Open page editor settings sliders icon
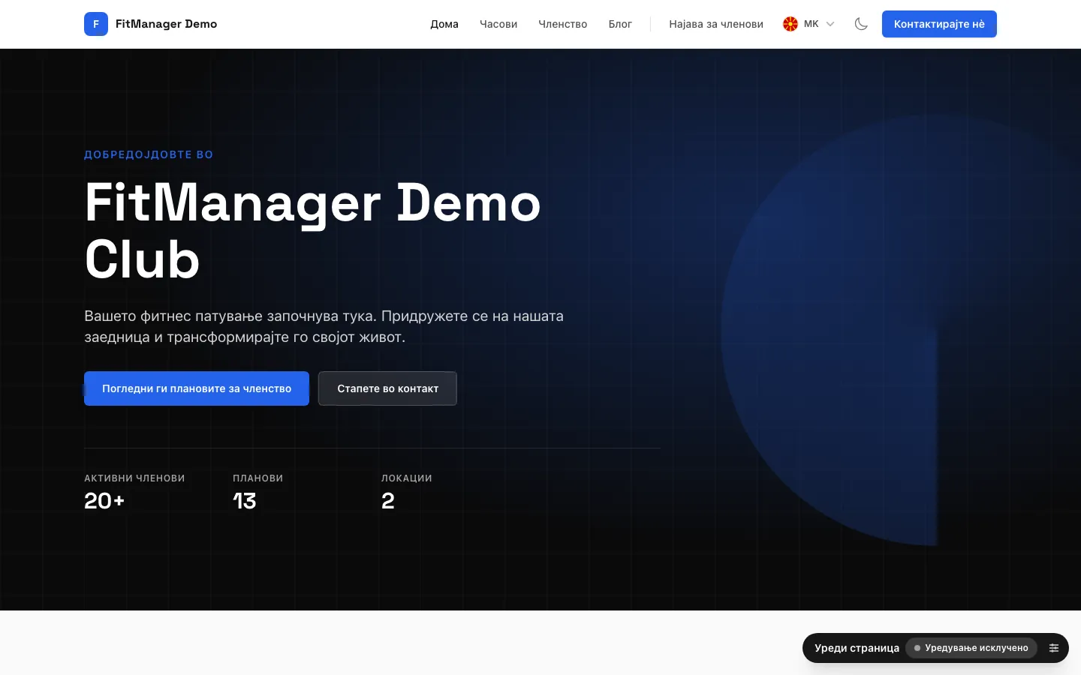Viewport: 1081px width, 675px height. coord(1054,648)
